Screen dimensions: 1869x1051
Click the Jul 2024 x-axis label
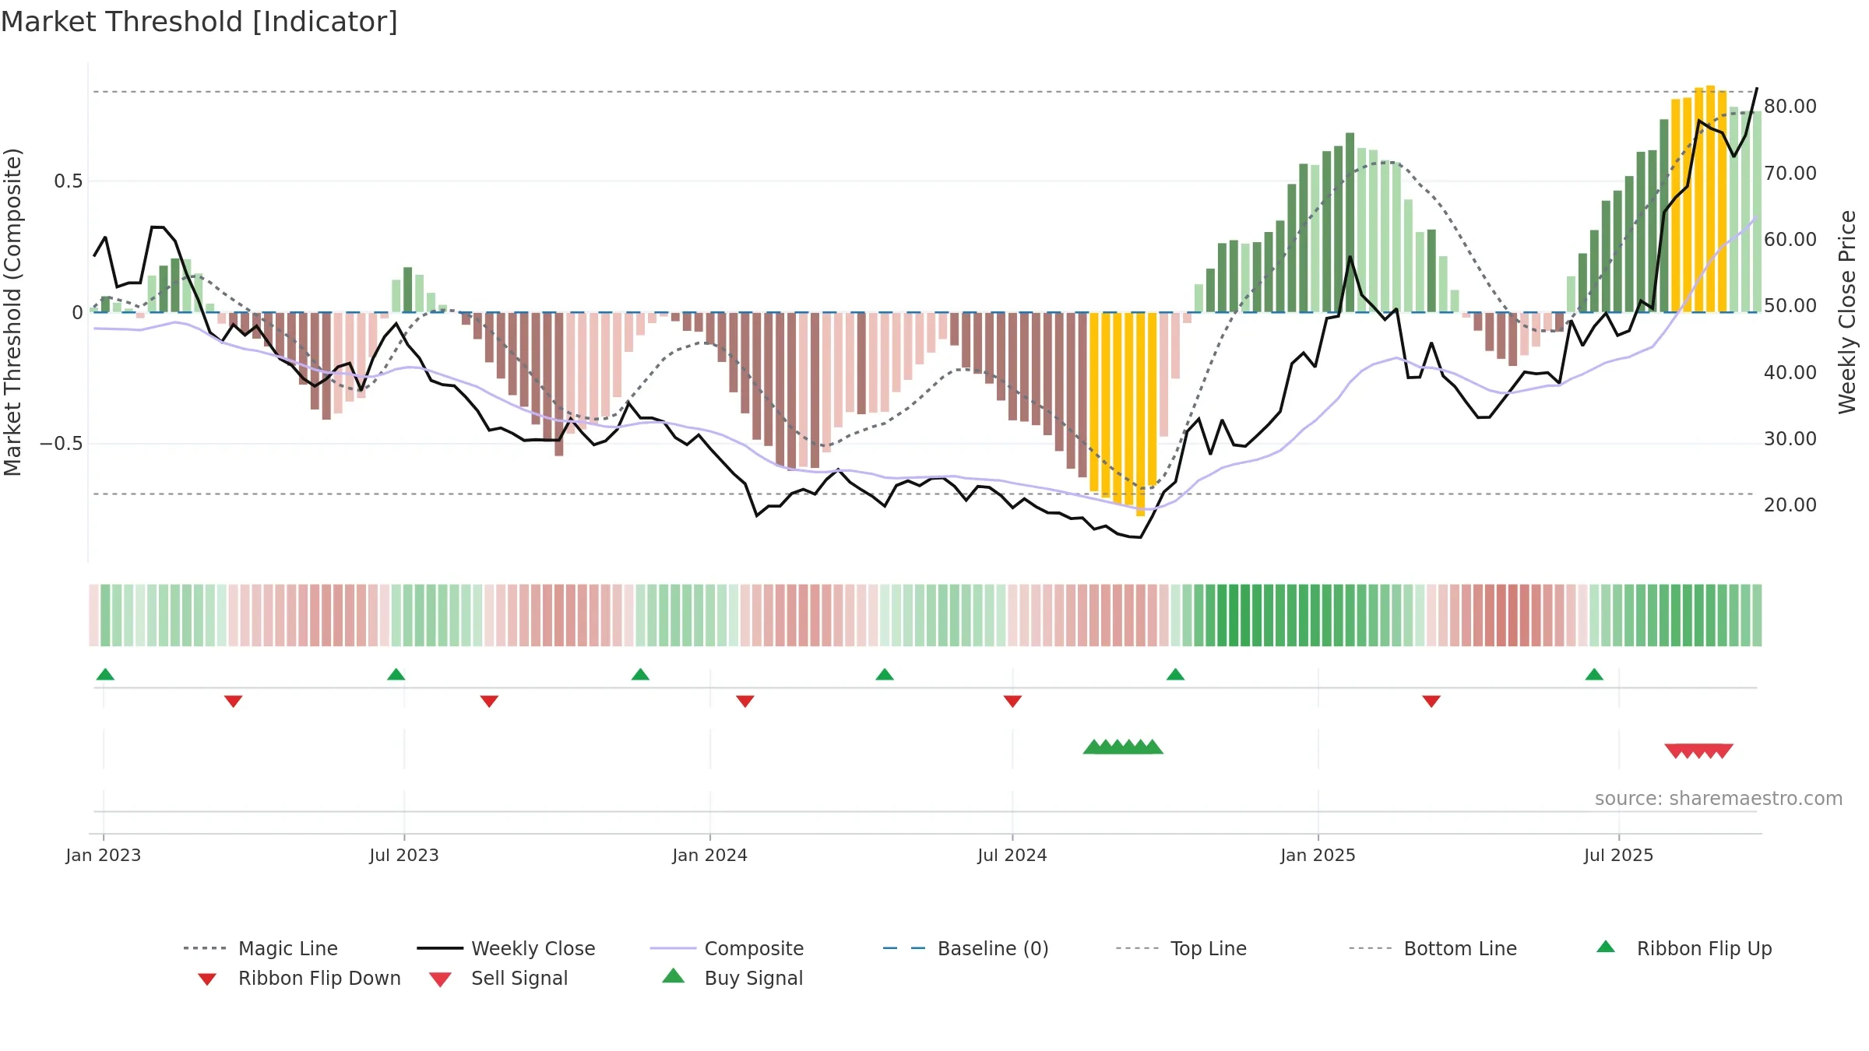tap(1012, 856)
